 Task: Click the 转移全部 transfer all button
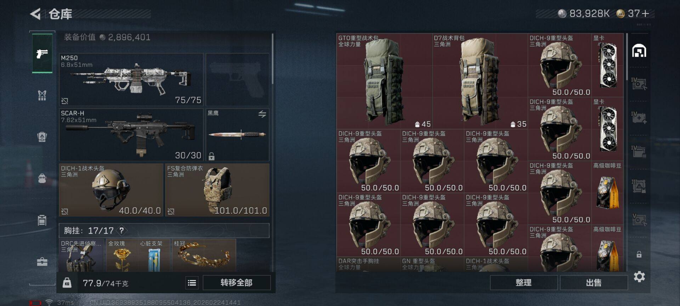237,283
